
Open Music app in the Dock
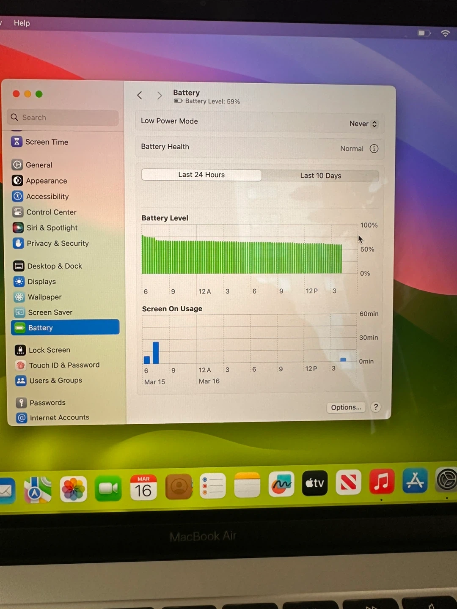coord(381,482)
